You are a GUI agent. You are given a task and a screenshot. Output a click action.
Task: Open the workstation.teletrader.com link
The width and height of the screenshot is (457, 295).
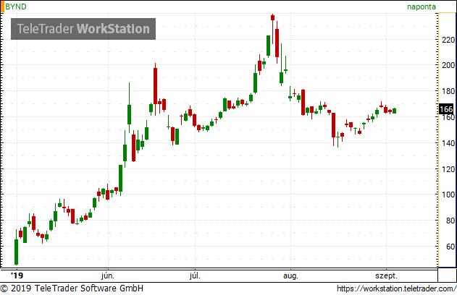[396, 288]
